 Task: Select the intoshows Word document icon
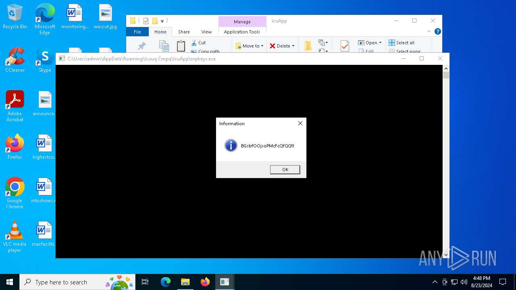[43, 191]
